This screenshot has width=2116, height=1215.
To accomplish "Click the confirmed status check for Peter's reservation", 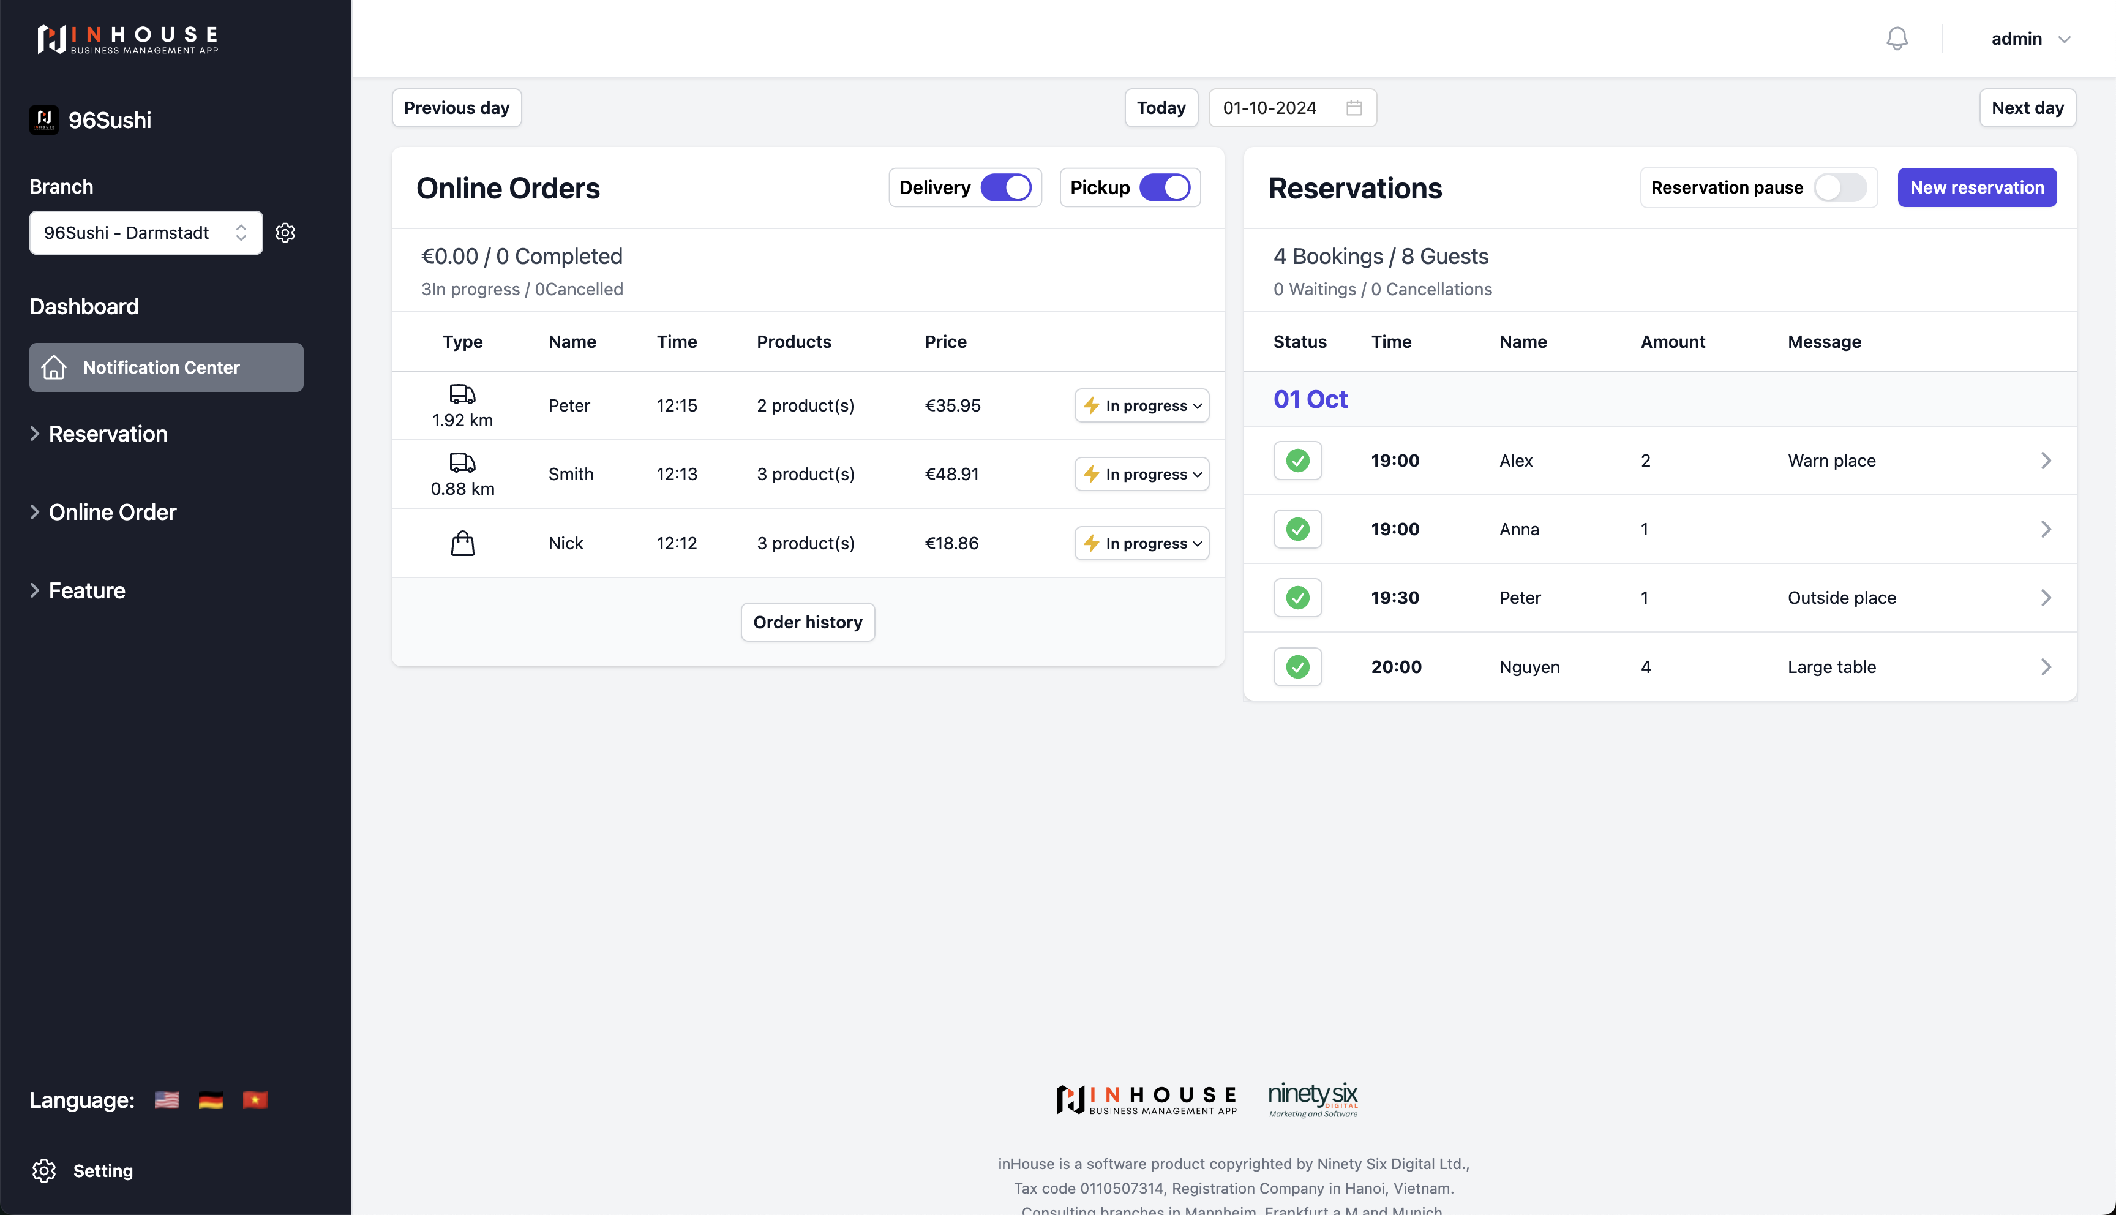I will [1298, 598].
